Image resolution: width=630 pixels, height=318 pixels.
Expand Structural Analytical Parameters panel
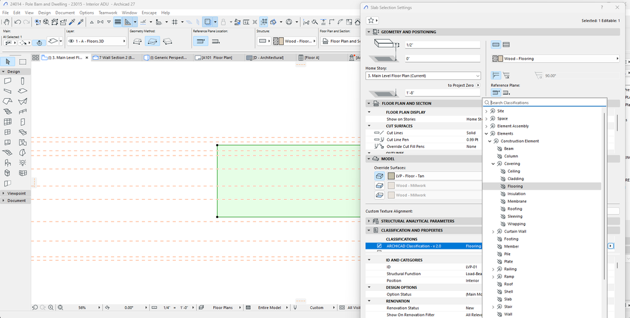369,221
